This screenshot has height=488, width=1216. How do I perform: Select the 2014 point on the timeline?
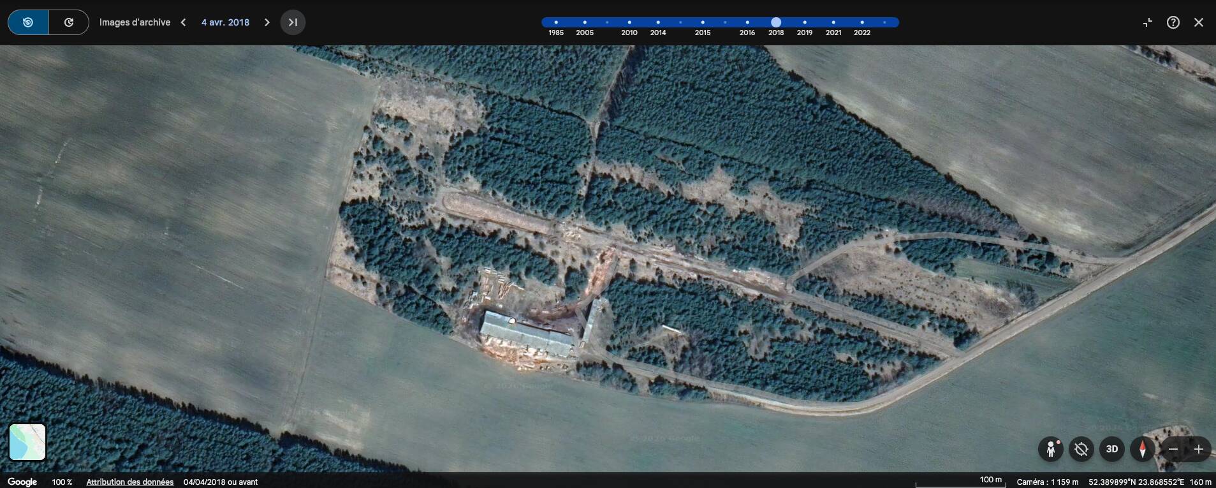658,22
